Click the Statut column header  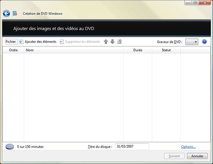[x=166, y=50]
